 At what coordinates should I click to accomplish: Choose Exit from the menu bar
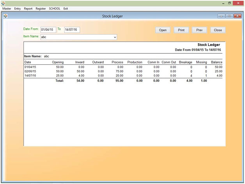point(66,8)
